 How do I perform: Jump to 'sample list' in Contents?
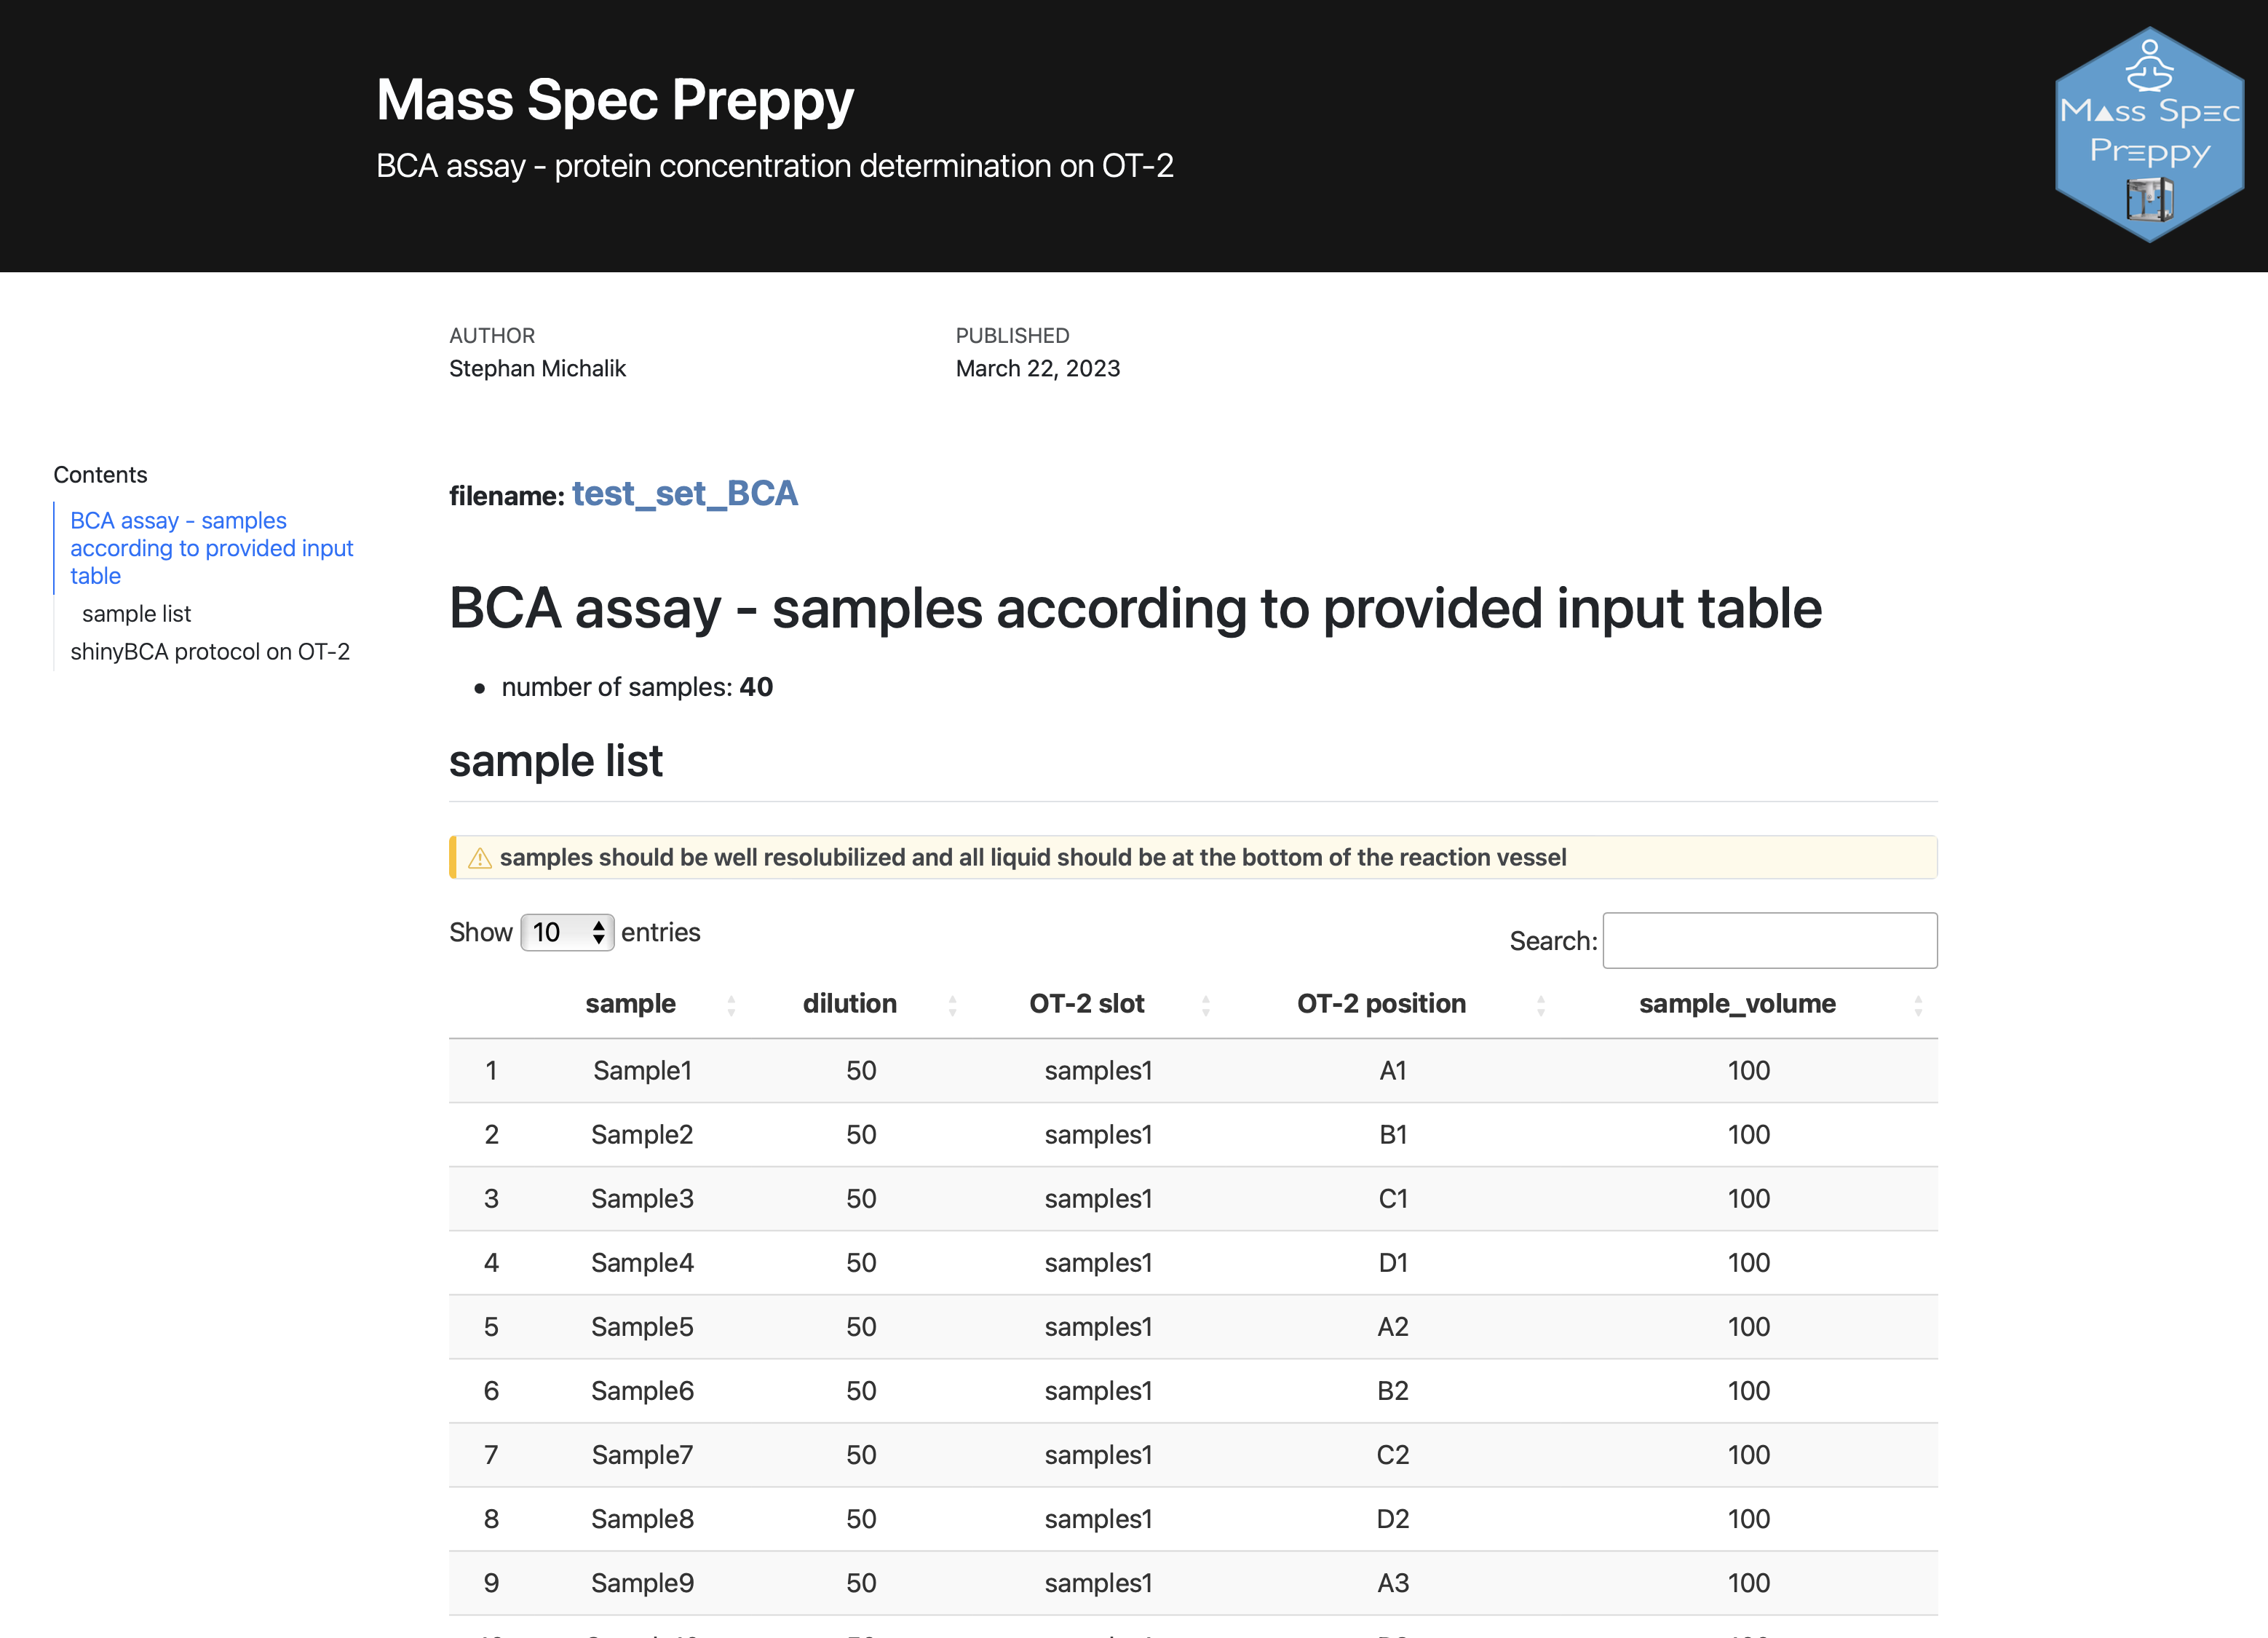coord(136,614)
